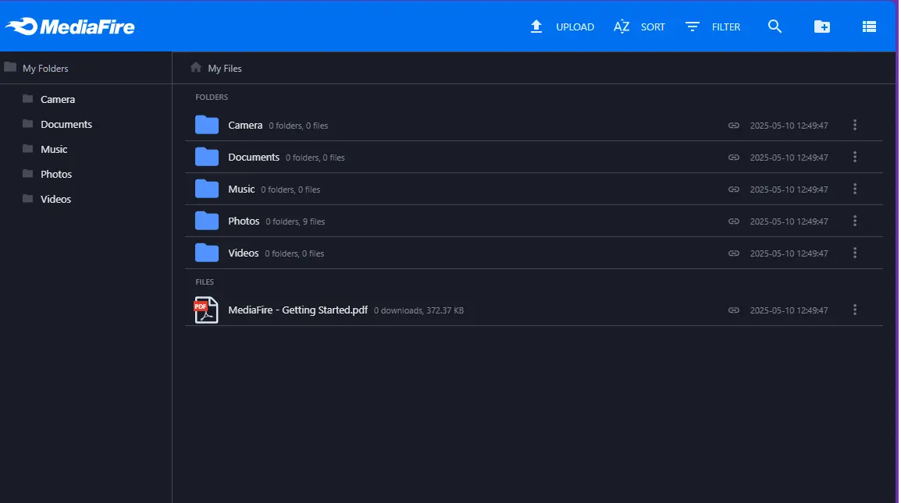The image size is (901, 503).
Task: Click the Music folder icon in the sidebar
Action: tap(27, 149)
